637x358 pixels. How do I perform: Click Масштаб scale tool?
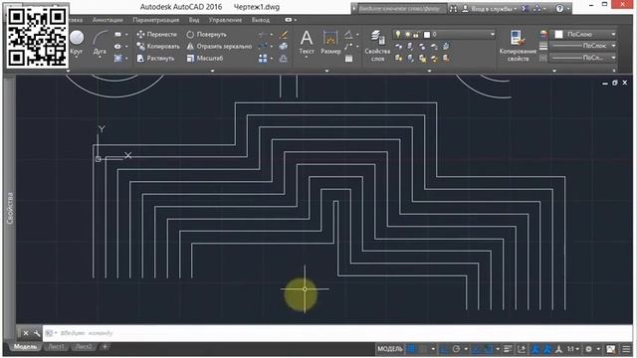click(205, 59)
